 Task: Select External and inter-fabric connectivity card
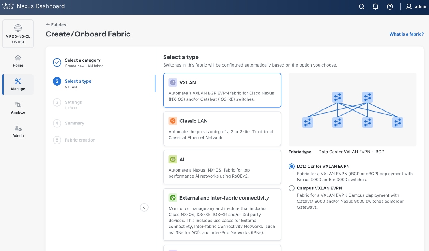point(222,215)
